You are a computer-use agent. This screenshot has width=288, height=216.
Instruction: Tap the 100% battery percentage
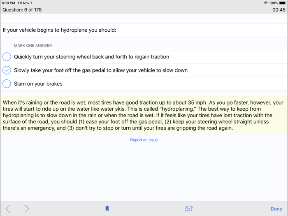point(274,3)
